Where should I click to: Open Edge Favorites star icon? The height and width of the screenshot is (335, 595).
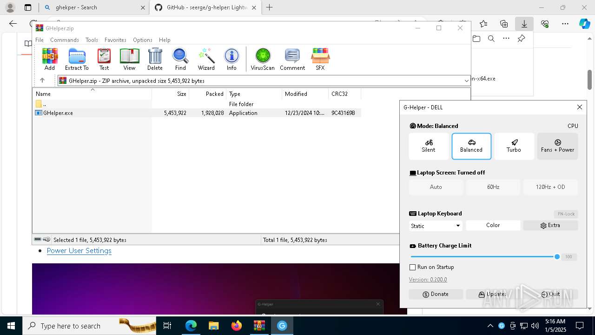483,24
